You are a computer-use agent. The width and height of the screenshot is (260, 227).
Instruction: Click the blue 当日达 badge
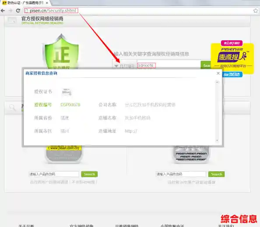tap(232, 74)
